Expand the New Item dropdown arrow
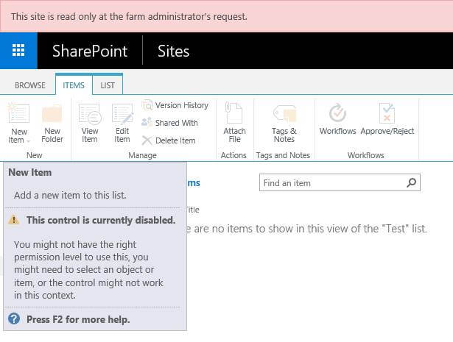 [28, 140]
